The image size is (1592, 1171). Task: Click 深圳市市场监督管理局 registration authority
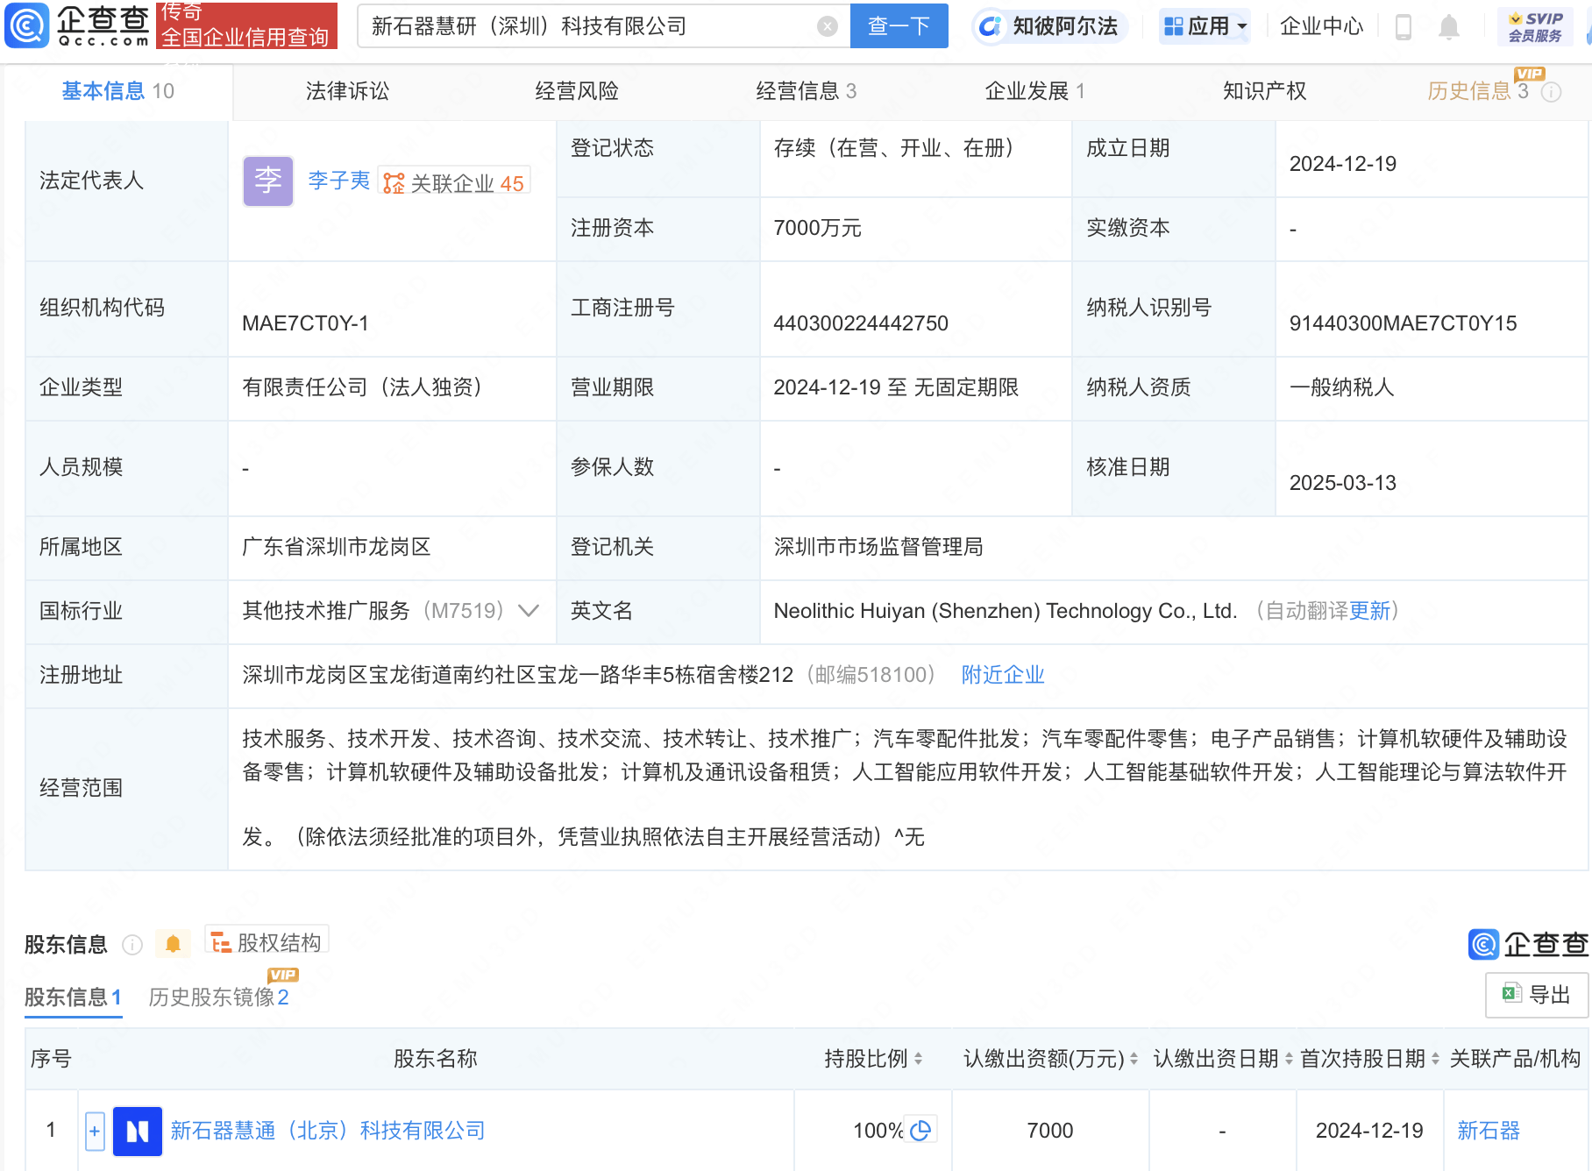(x=878, y=547)
